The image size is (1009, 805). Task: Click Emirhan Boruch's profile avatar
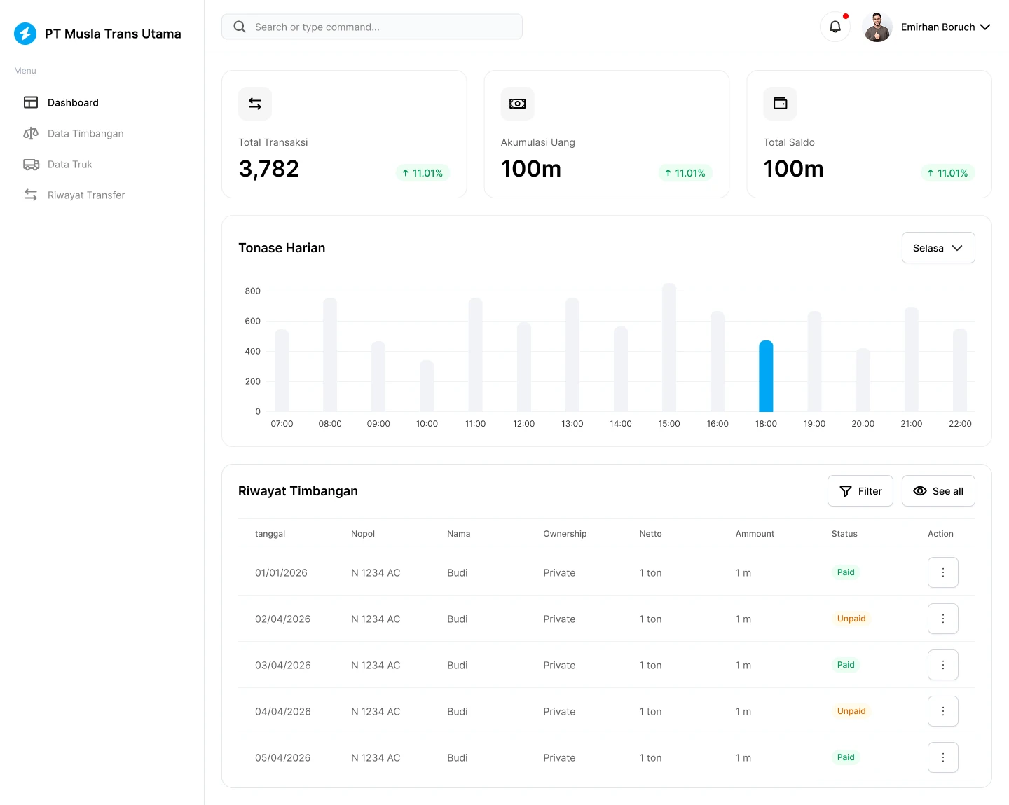pos(877,27)
